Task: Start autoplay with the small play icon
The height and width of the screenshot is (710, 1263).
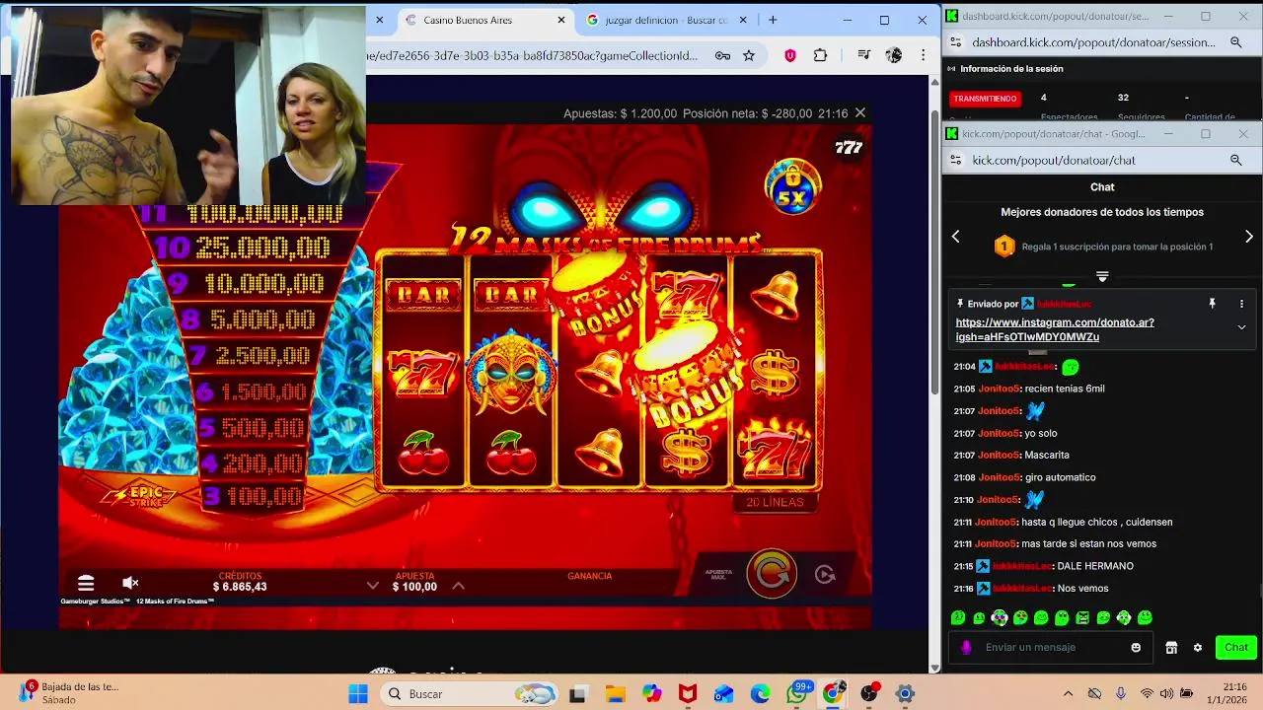Action: (825, 574)
